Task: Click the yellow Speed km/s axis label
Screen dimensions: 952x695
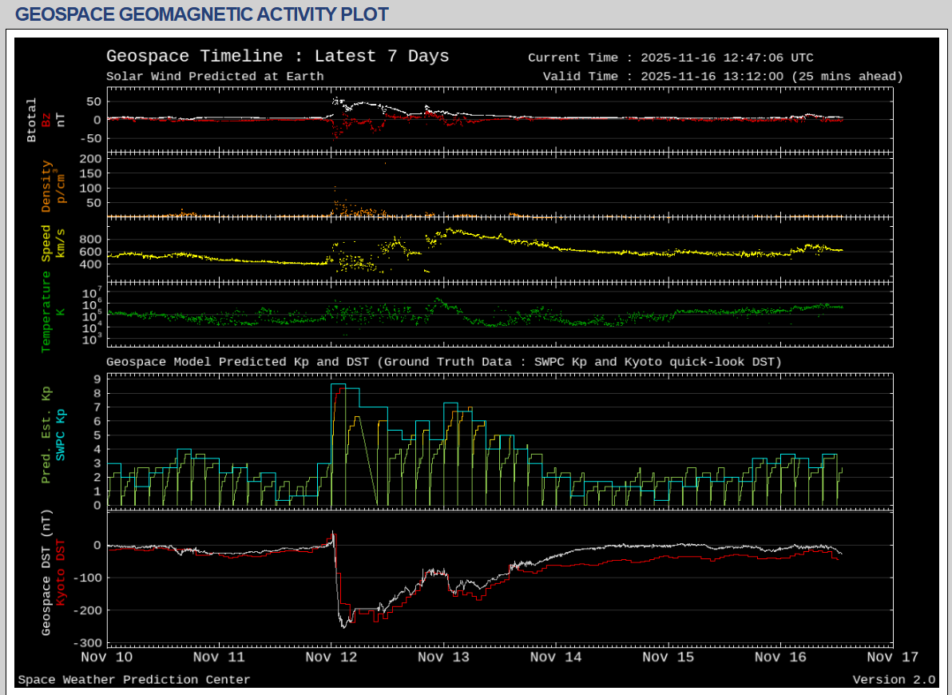Action: [46, 243]
